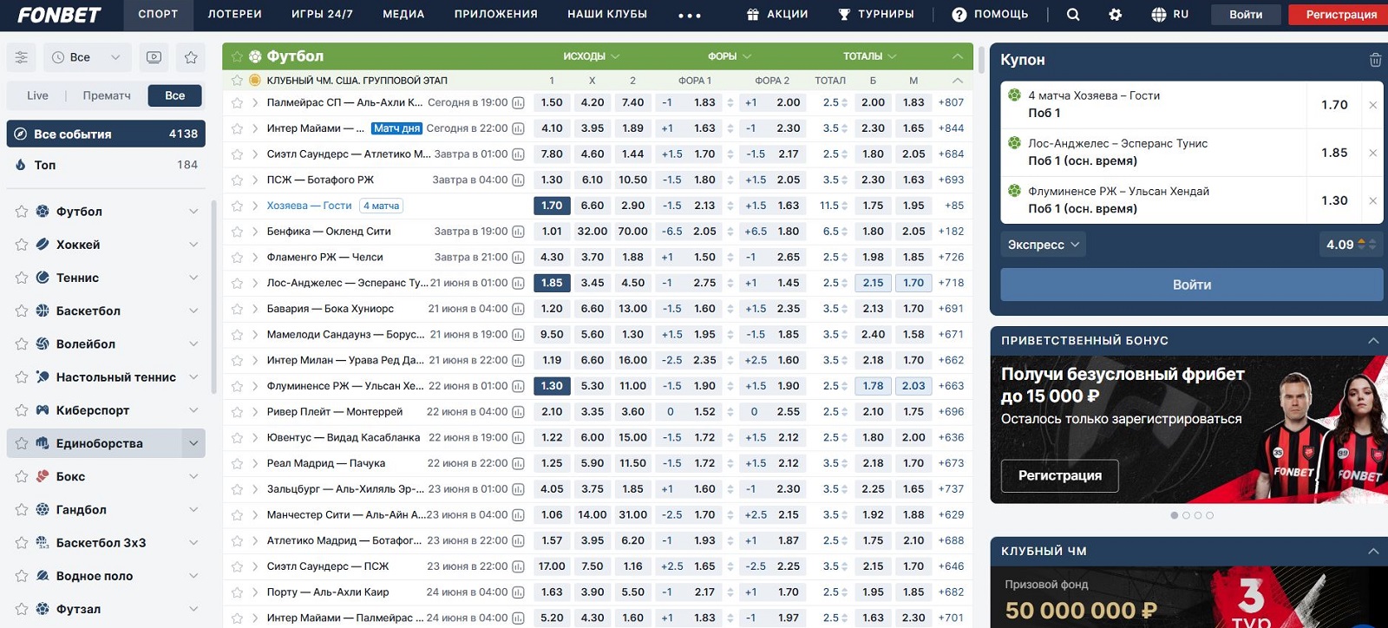Collapse the Приветственный бонус panel
Image resolution: width=1388 pixels, height=628 pixels.
point(1373,341)
